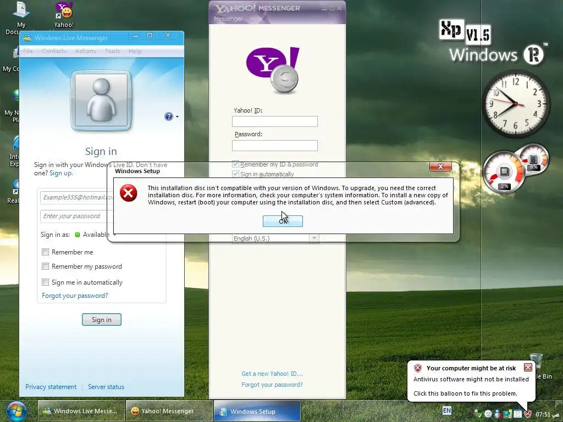This screenshot has height=422, width=563.
Task: Click 'Click this balloon to fix this problem' text
Action: [x=465, y=393]
